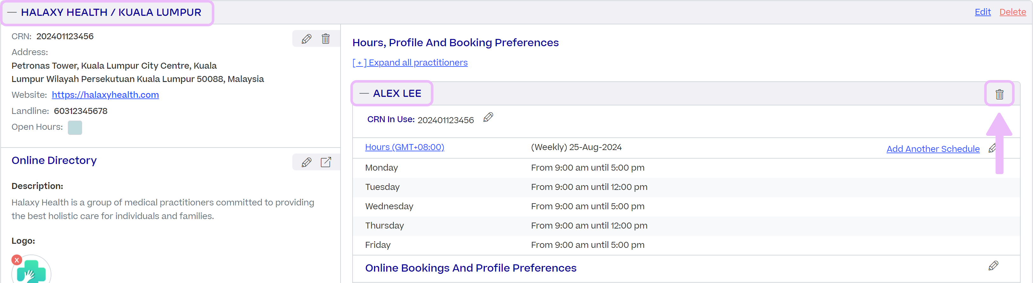Remove Alex Lee with trash icon

(999, 94)
